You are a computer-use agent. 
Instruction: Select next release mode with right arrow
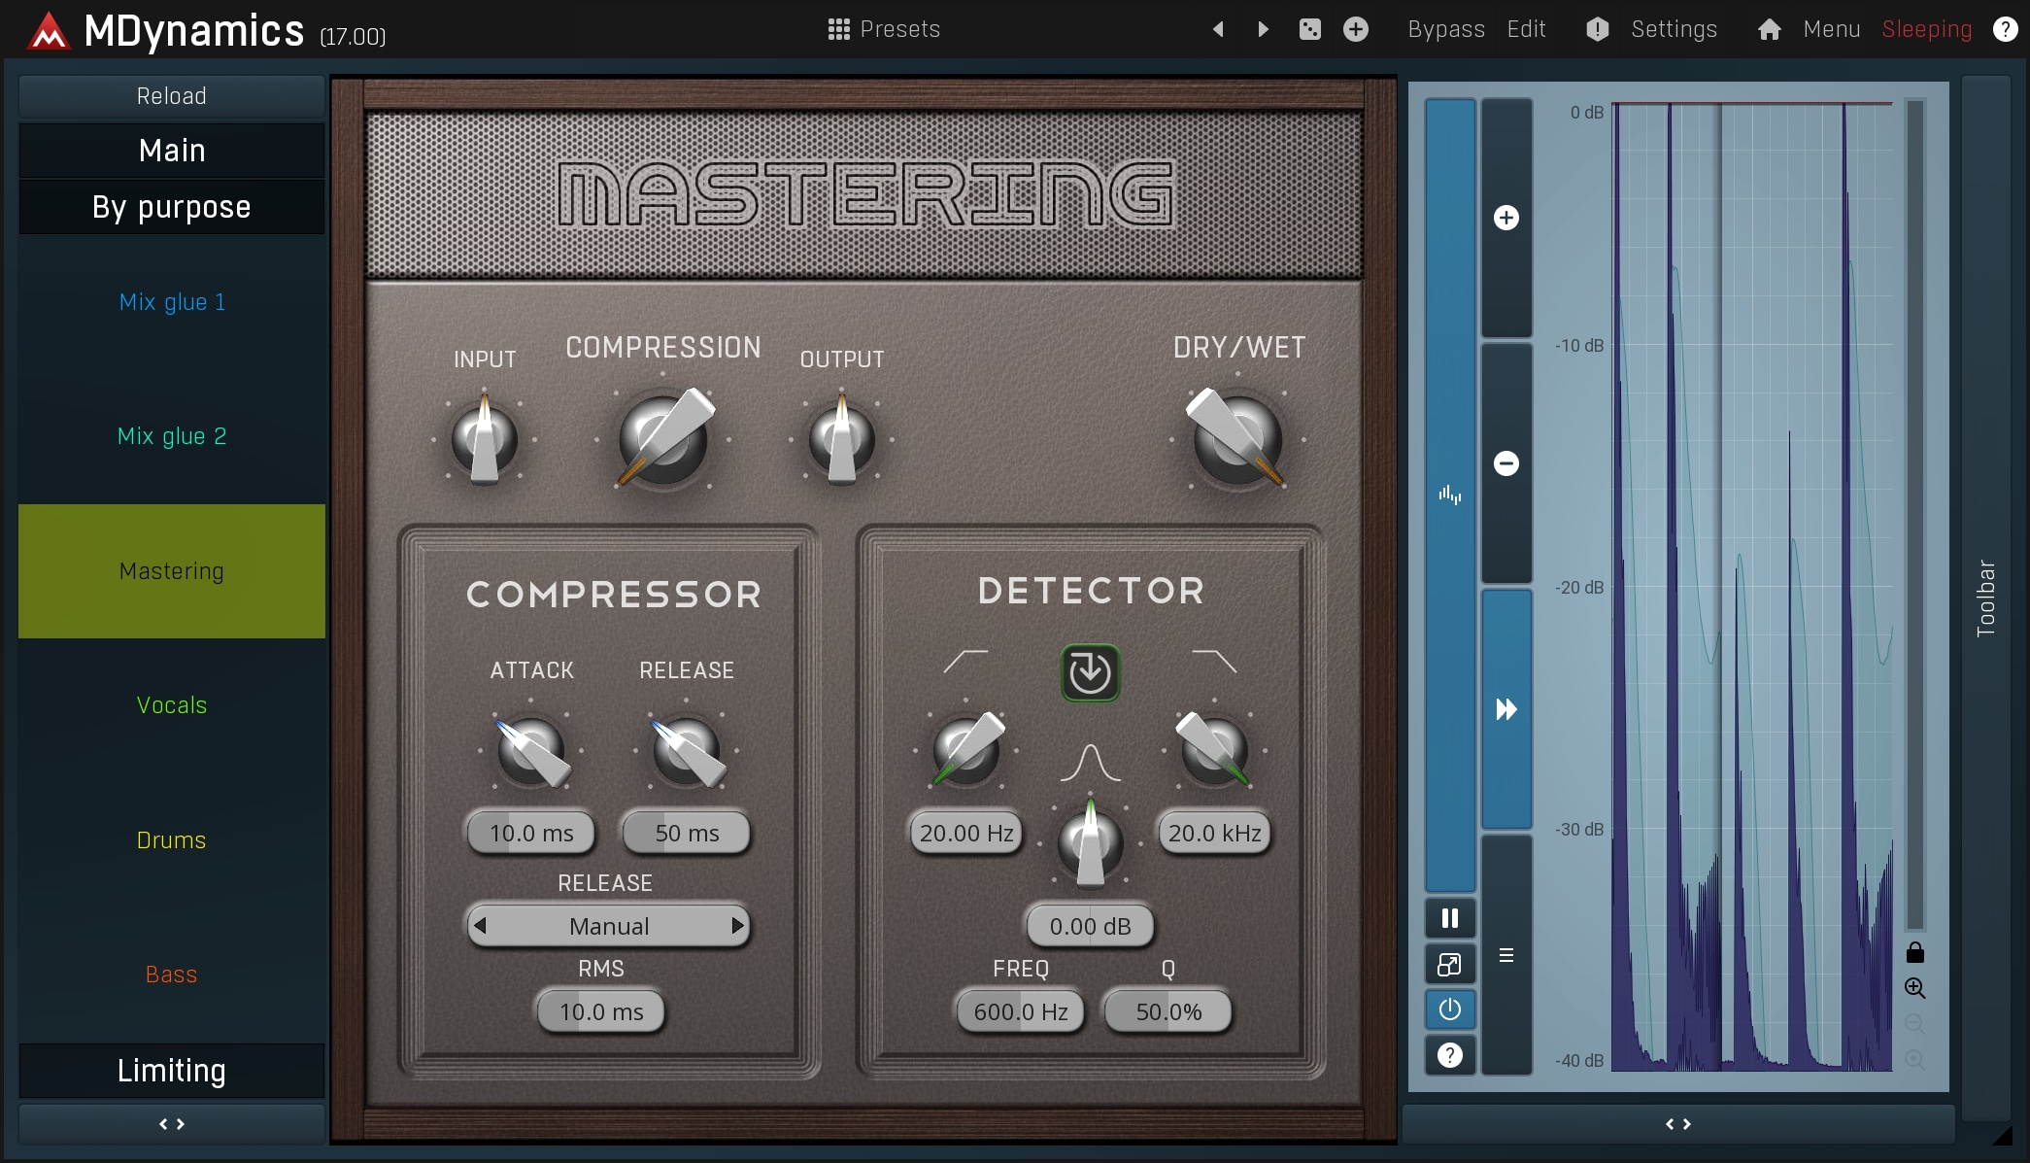738,926
